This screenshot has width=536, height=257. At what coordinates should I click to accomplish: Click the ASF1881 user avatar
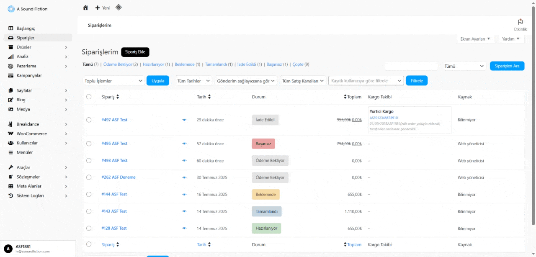(x=8, y=249)
